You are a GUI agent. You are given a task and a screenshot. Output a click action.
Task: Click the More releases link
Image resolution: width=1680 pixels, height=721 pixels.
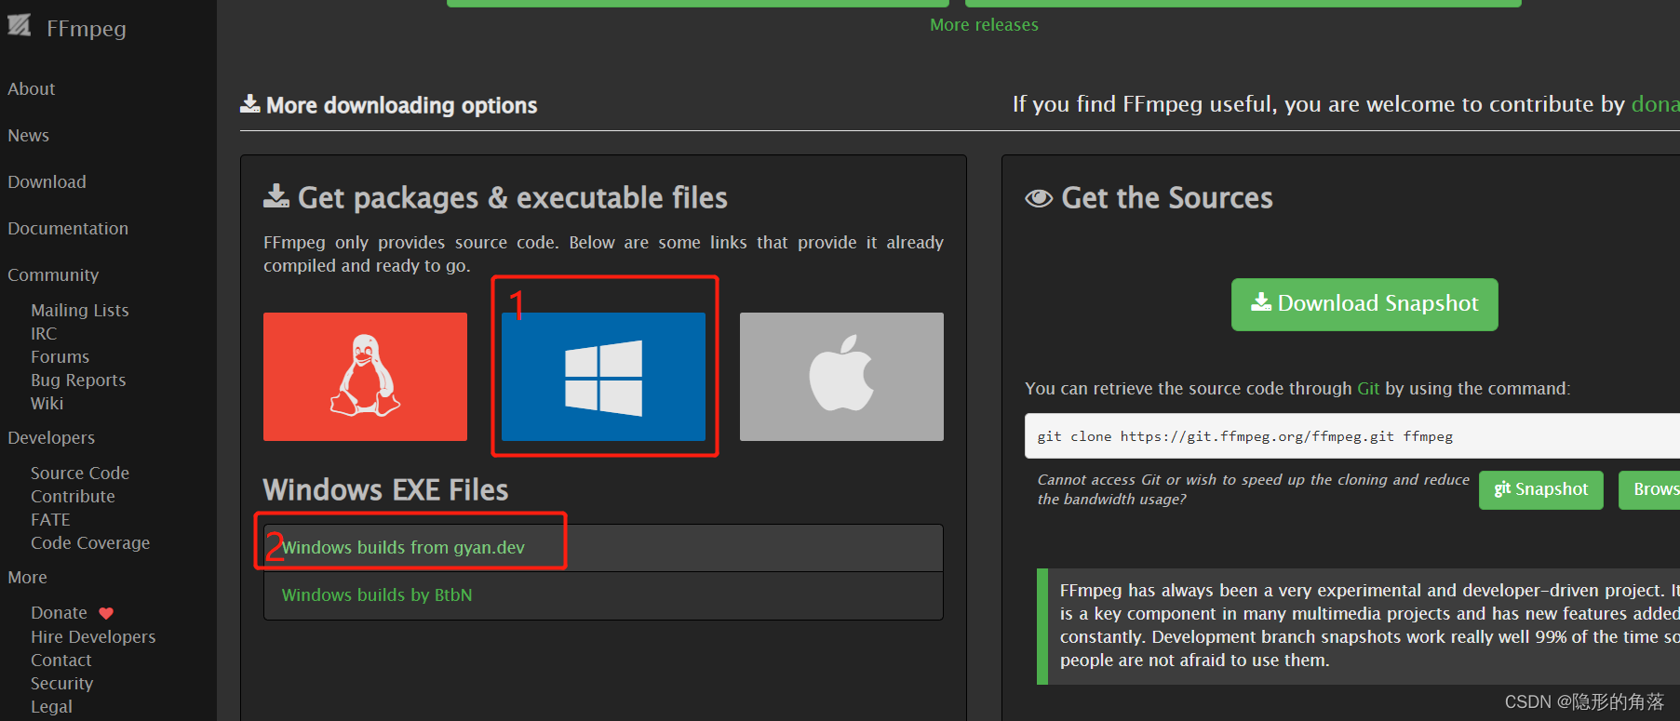(x=984, y=25)
